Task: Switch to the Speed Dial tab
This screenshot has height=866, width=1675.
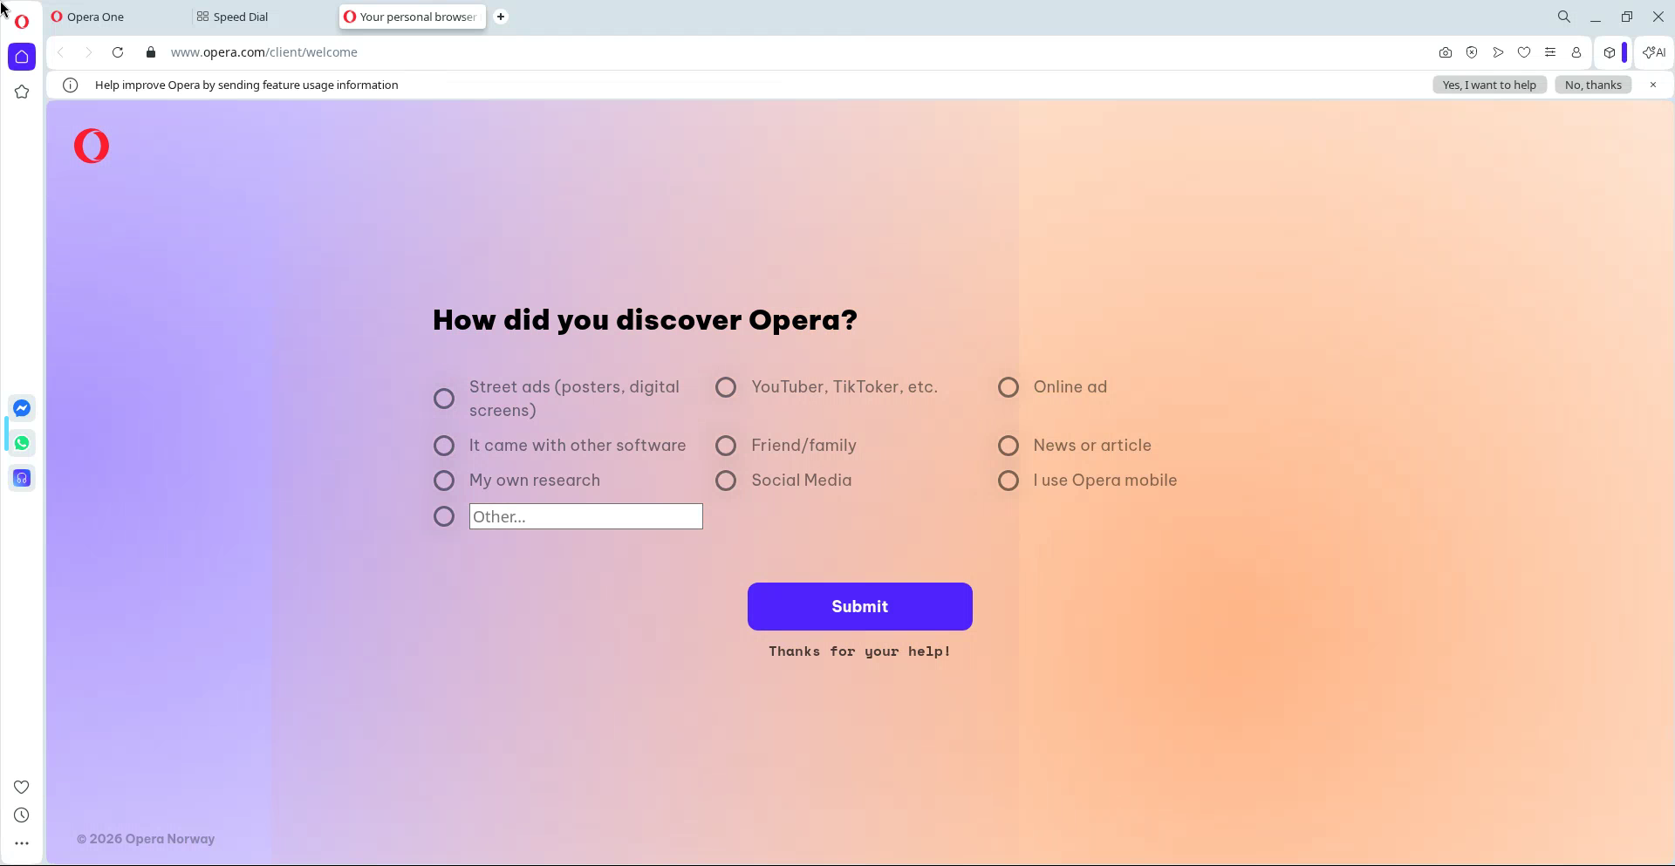Action: click(x=240, y=17)
